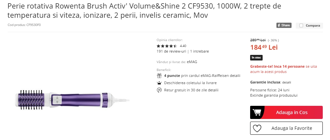Click the Facebook Share button
330x140 pixels.
coord(284,25)
